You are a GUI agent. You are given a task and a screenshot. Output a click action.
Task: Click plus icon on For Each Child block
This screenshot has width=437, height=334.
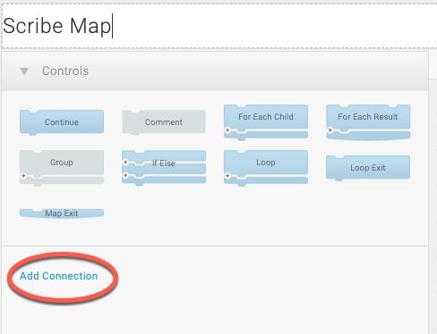[227, 130]
